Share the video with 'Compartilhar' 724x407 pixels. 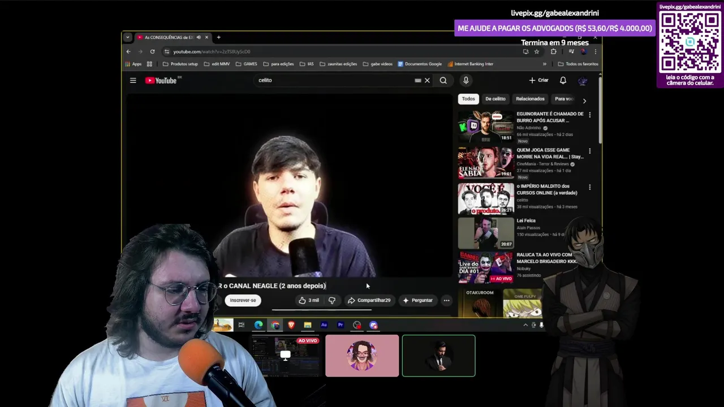(x=369, y=300)
